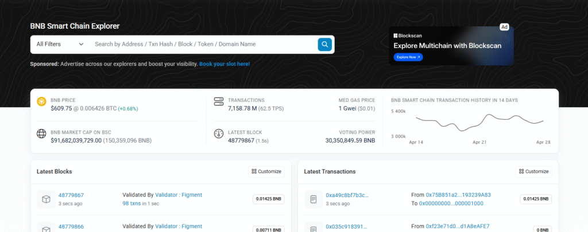The image size is (588, 232).
Task: Click the Blockscan ad banner title
Action: [x=447, y=46]
